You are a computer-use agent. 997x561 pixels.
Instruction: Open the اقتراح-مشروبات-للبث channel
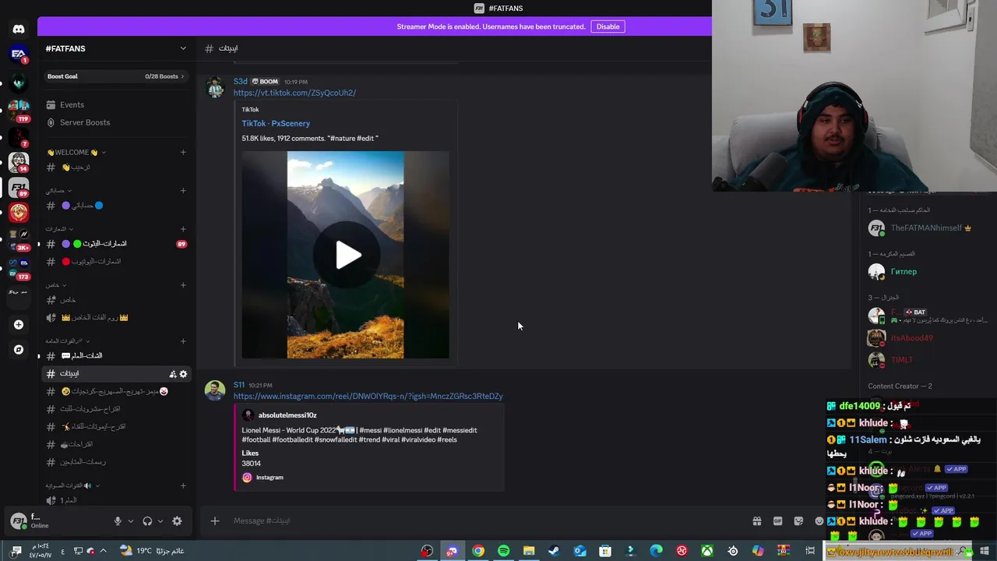click(116, 409)
